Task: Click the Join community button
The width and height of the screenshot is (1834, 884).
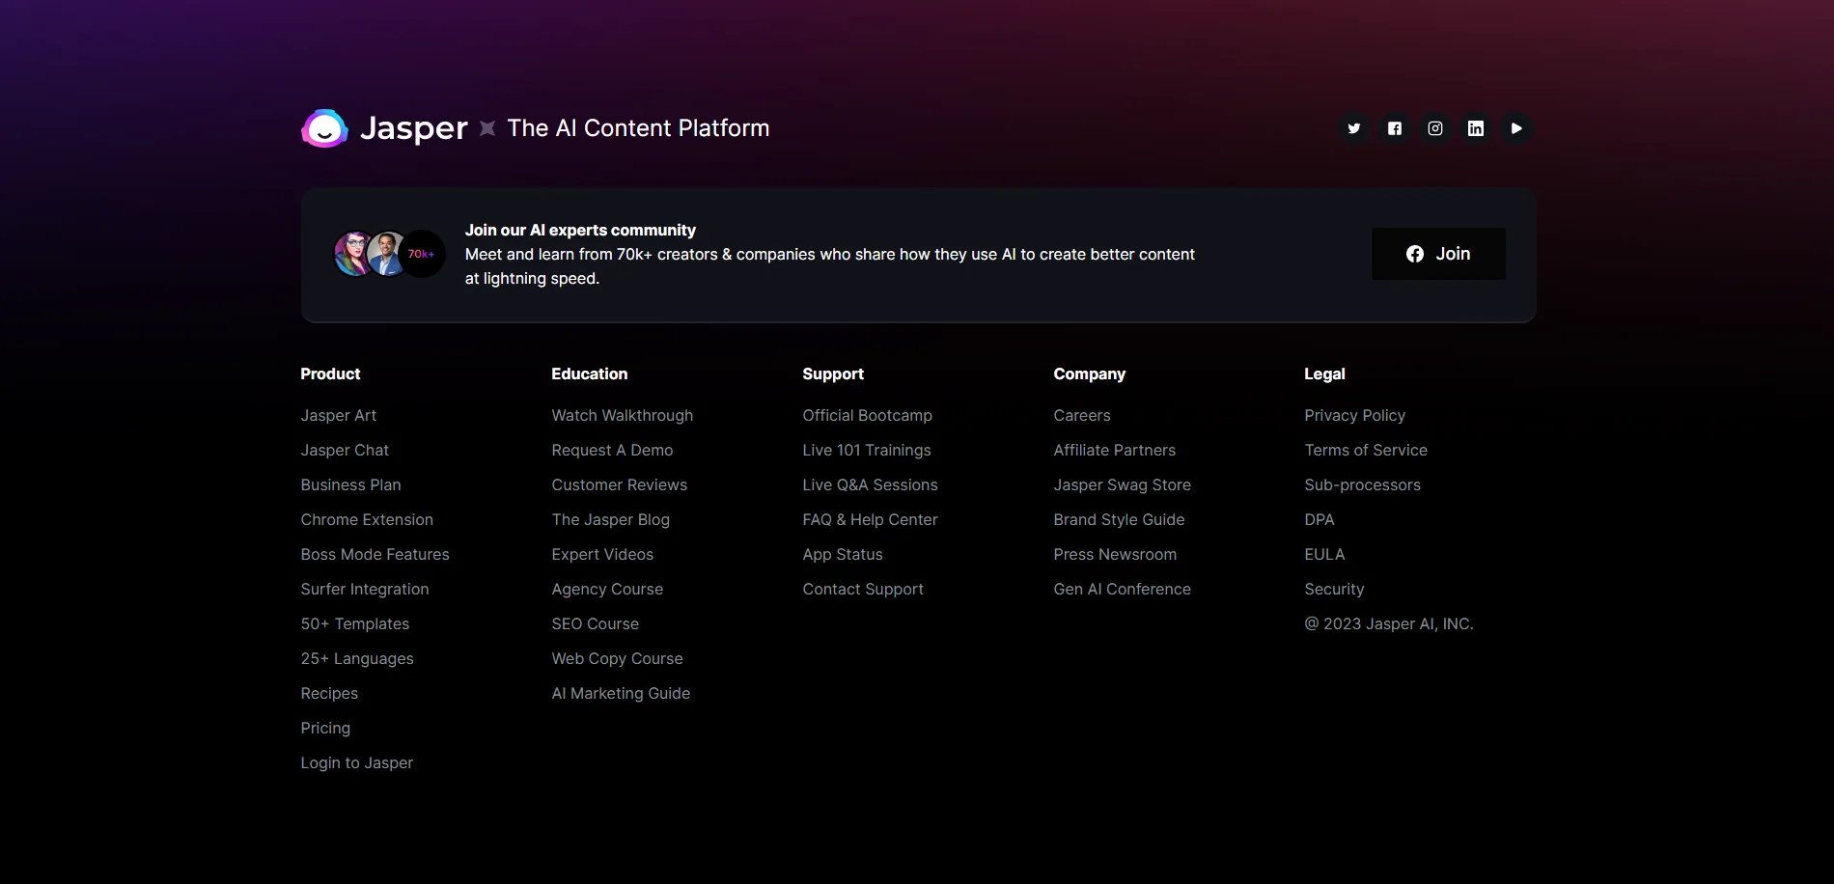Action: [x=1438, y=254]
